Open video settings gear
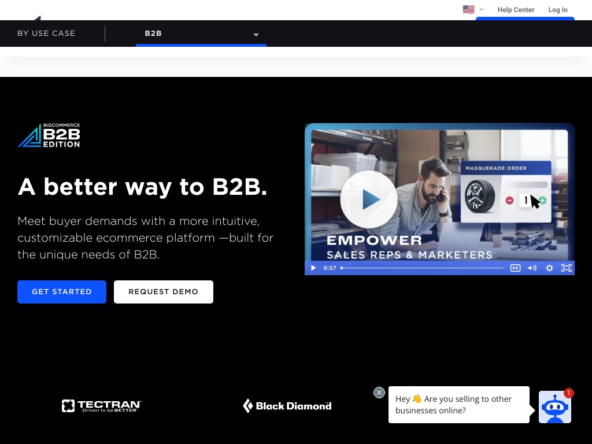The height and width of the screenshot is (444, 592). (549, 268)
